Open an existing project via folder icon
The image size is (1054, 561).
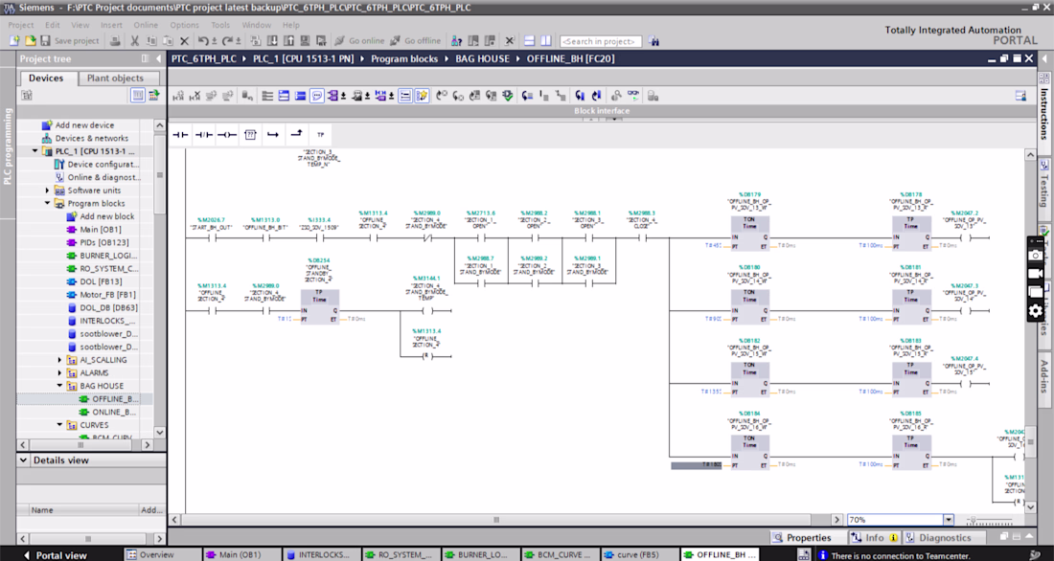coord(31,41)
